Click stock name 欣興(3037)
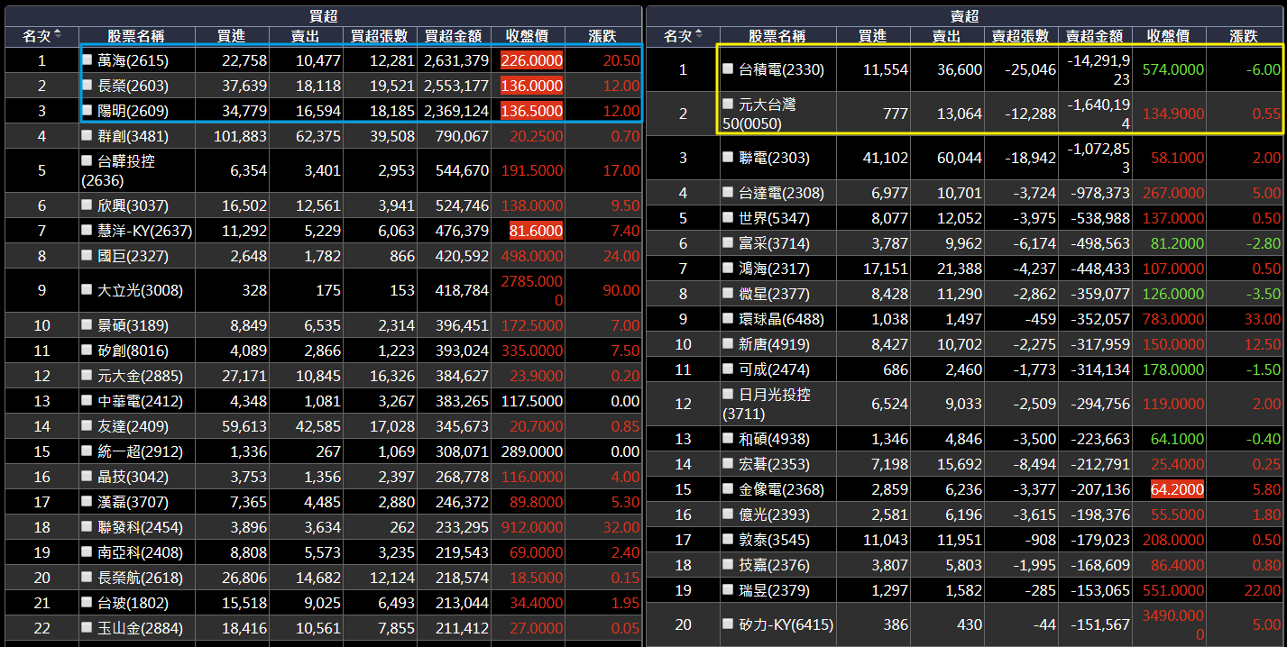 coord(134,205)
